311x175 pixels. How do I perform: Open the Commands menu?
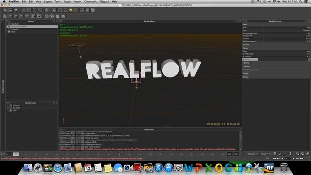click(90, 1)
